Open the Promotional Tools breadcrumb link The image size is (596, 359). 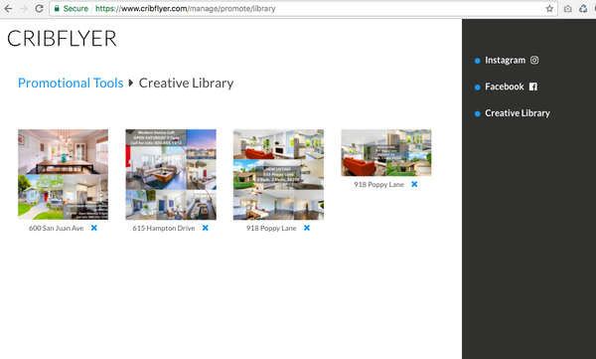71,83
